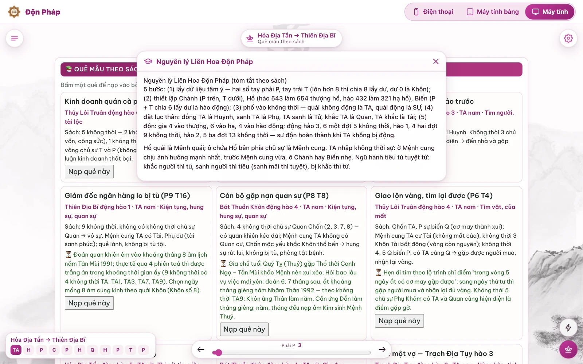The height and width of the screenshot is (364, 583).
Task: Click the phone icon in the Điện thoại tab
Action: pos(416,12)
